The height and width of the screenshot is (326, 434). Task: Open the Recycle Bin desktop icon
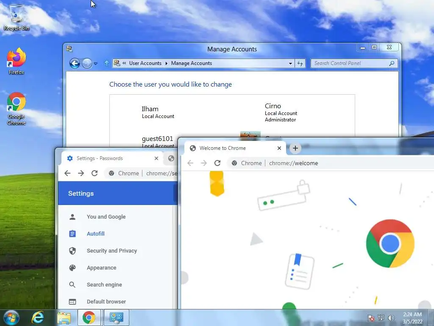click(17, 17)
